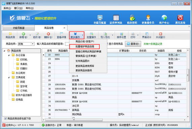This screenshot has width=192, height=129.
Task: Open 用户中心 globe icon
Action: pyautogui.click(x=164, y=18)
